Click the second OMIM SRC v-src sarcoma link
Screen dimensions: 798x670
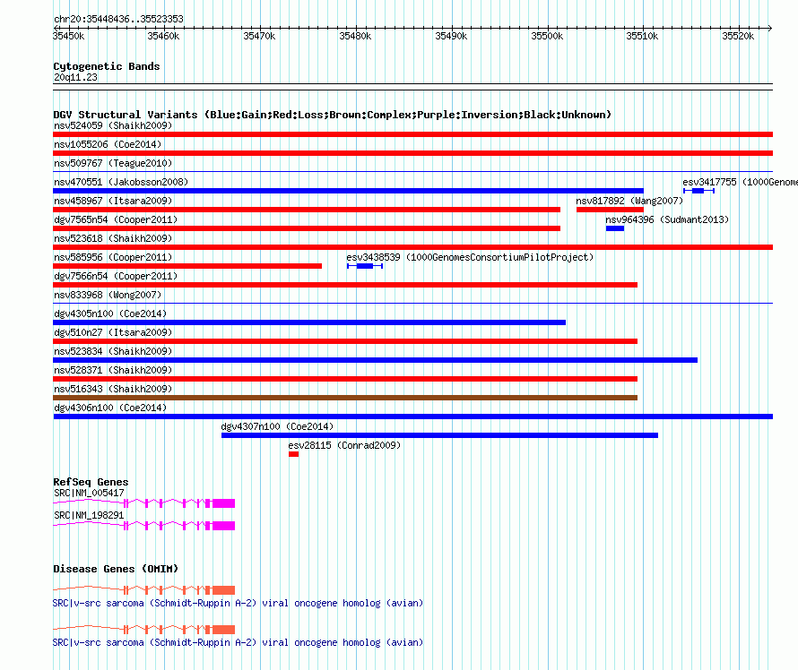pos(238,642)
